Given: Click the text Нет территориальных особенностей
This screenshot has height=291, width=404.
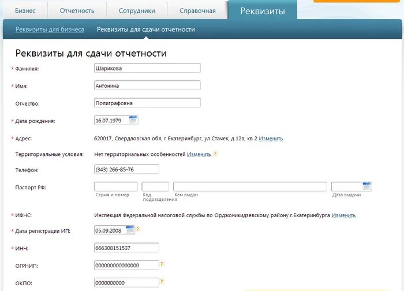Looking at the screenshot, I should click(x=140, y=154).
